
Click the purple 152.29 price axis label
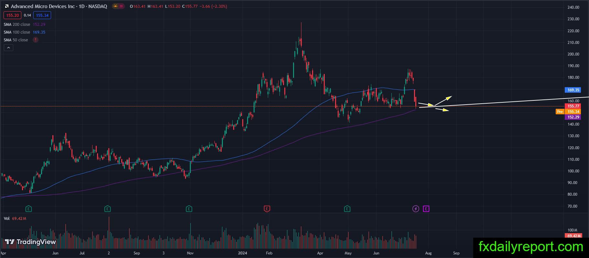(x=573, y=117)
